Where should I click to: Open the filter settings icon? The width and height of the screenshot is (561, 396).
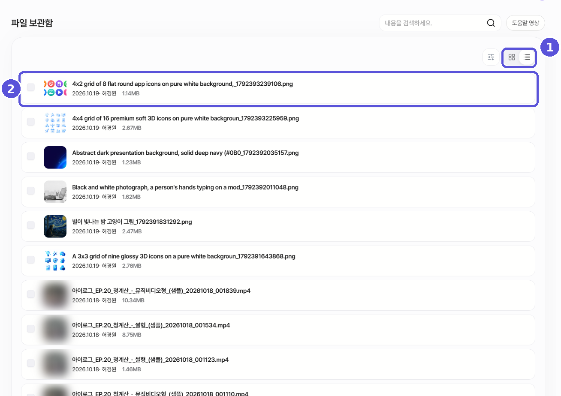[x=491, y=57]
